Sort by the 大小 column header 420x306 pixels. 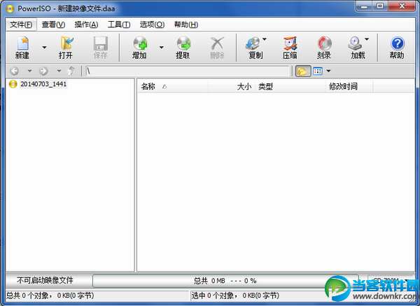232,87
